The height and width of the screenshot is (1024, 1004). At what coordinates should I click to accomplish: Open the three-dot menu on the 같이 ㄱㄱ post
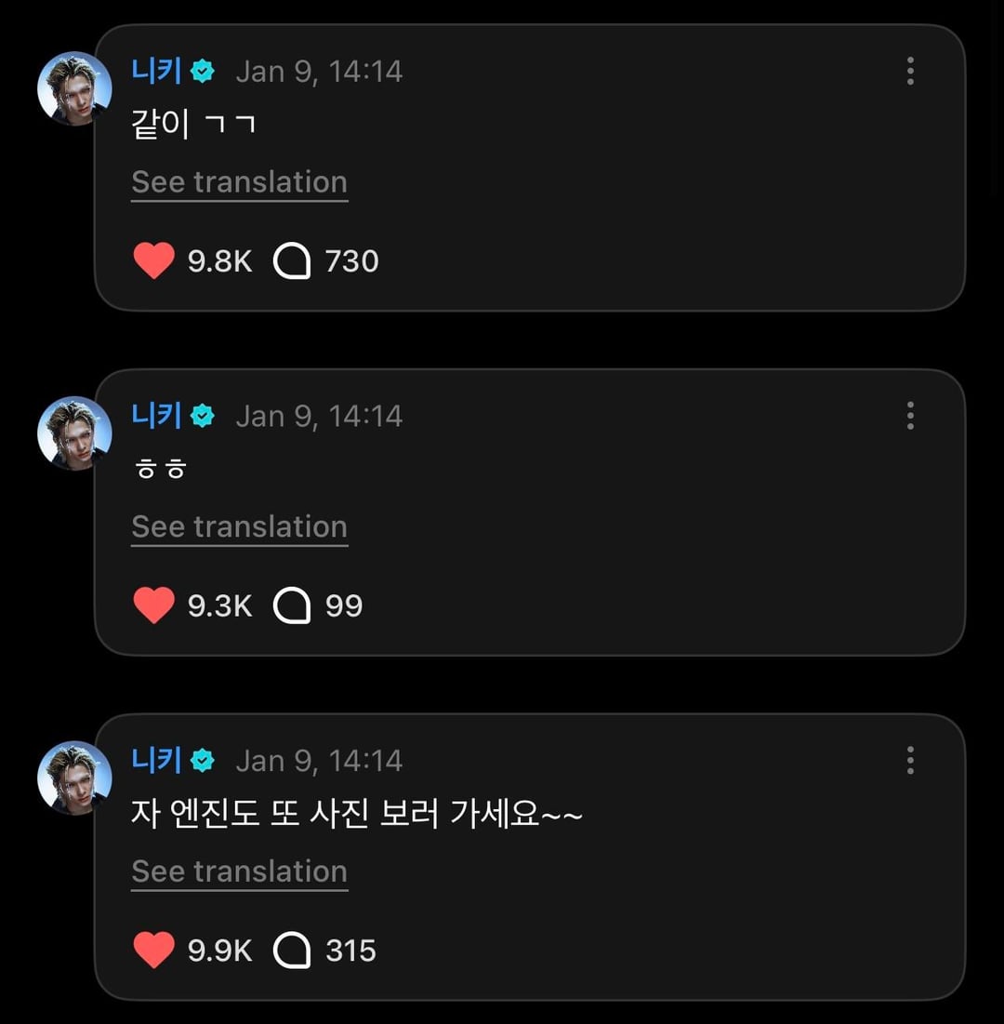pyautogui.click(x=910, y=71)
